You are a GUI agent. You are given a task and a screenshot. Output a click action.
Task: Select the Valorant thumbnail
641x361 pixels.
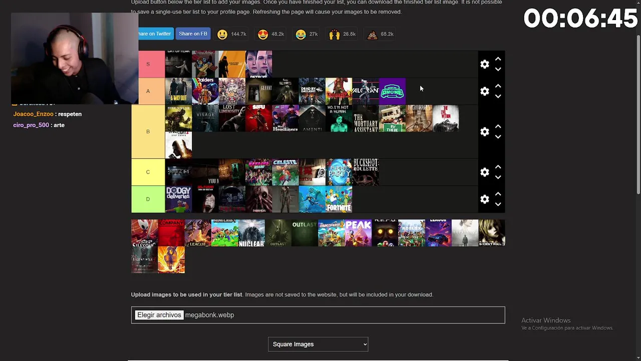(x=366, y=91)
